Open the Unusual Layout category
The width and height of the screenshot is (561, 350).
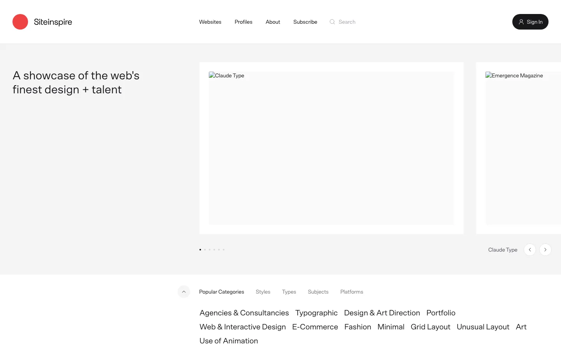tap(483, 327)
